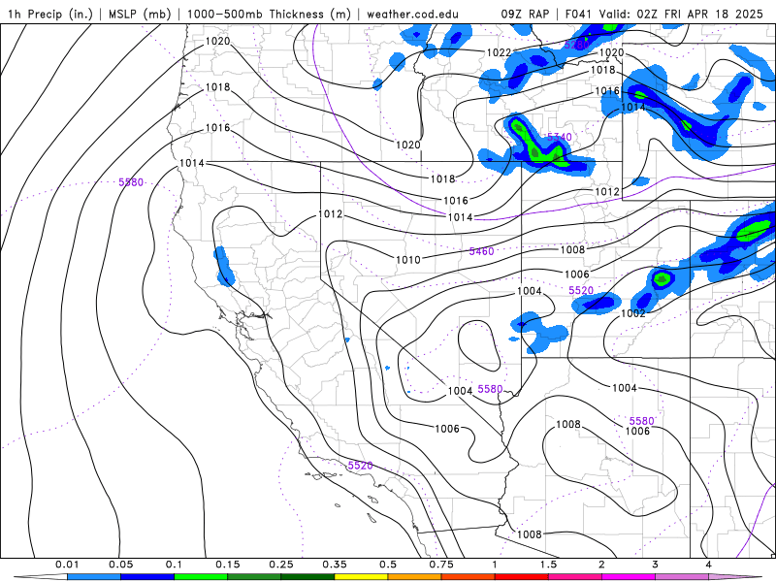This screenshot has width=776, height=582.
Task: Click the 0.35 legend value
Action: pos(335,565)
